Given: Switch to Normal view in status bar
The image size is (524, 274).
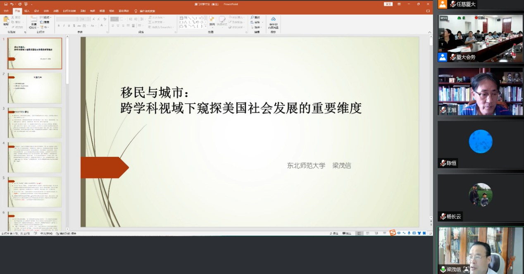Looking at the screenshot, I should [x=360, y=233].
